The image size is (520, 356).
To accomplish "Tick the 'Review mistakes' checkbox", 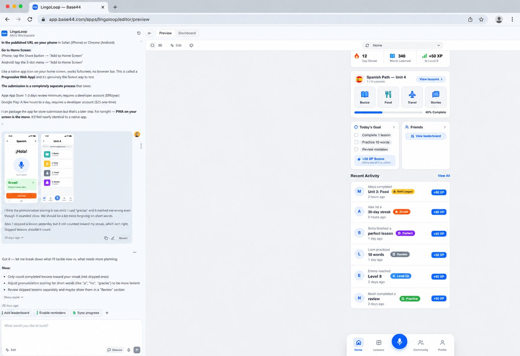I will [x=356, y=150].
